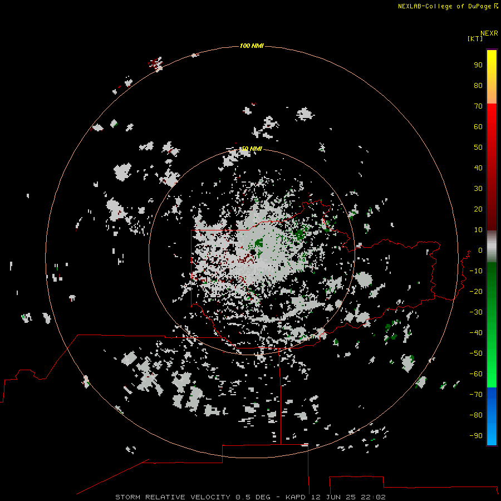Image resolution: width=501 pixels, height=501 pixels.
Task: Click the 30 value on velocity scale
Action: click(478, 189)
